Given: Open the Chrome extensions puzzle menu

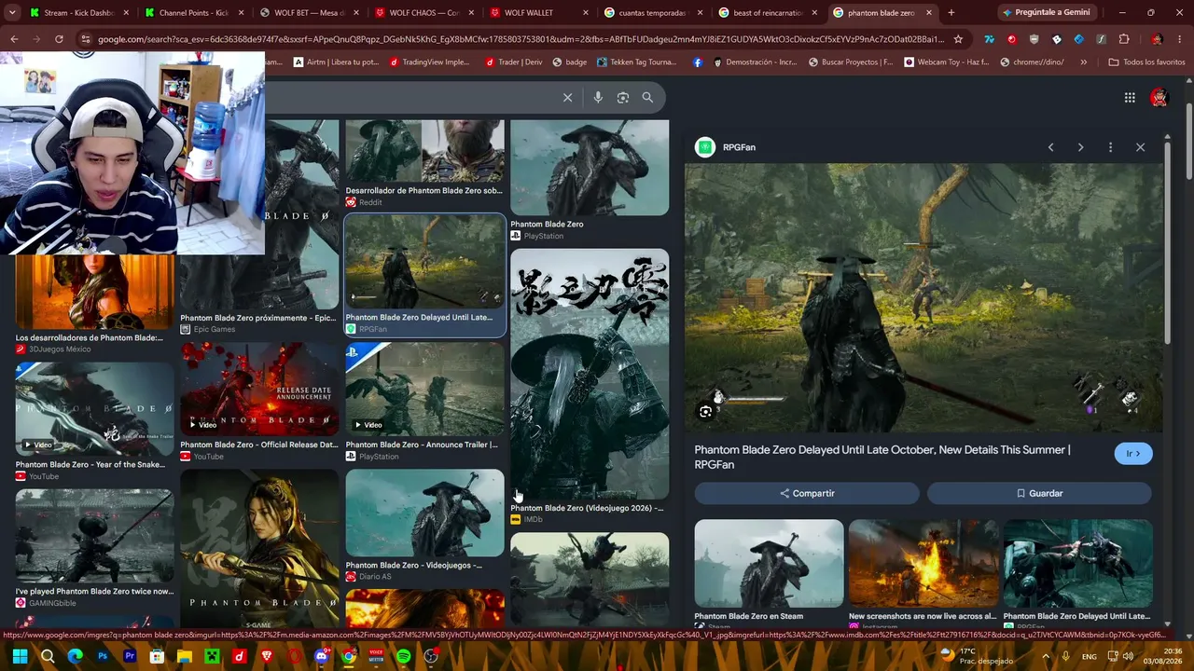Looking at the screenshot, I should [x=1124, y=39].
